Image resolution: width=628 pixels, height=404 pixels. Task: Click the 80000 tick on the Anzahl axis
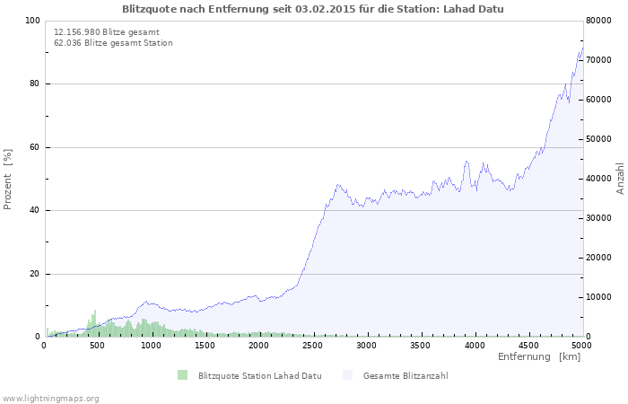click(601, 21)
